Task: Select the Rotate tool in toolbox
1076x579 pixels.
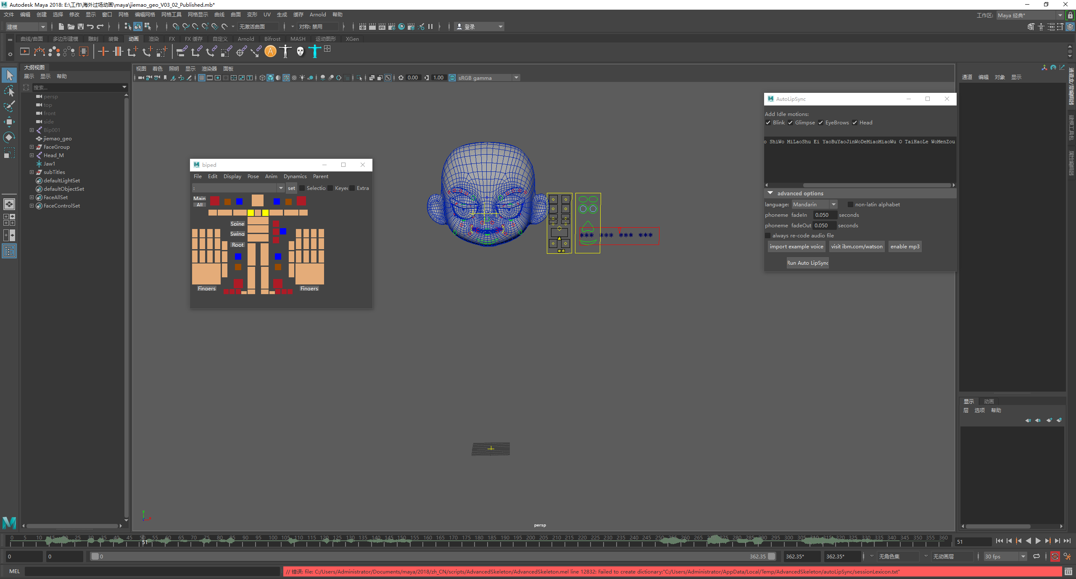Action: pyautogui.click(x=9, y=137)
